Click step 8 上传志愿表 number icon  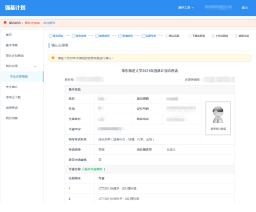(213, 36)
